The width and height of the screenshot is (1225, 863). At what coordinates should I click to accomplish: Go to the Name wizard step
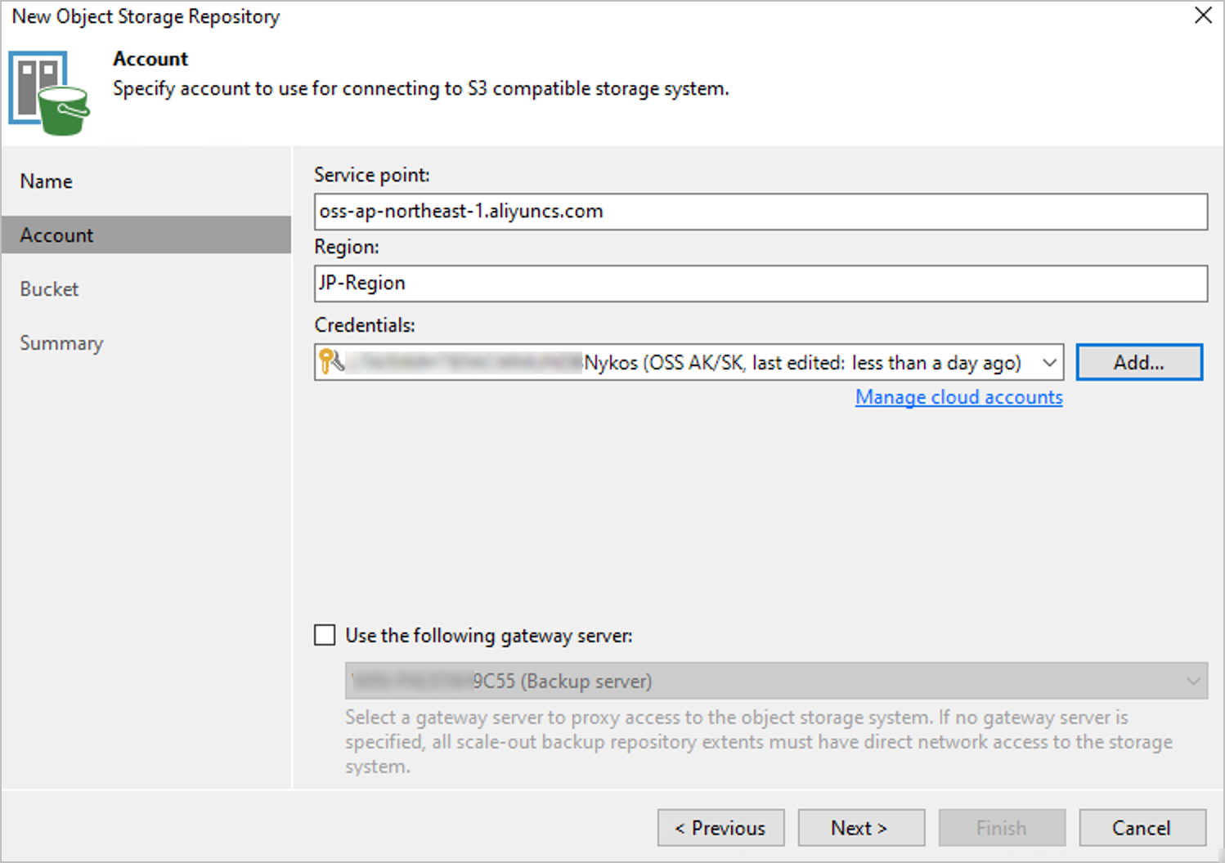pos(47,181)
